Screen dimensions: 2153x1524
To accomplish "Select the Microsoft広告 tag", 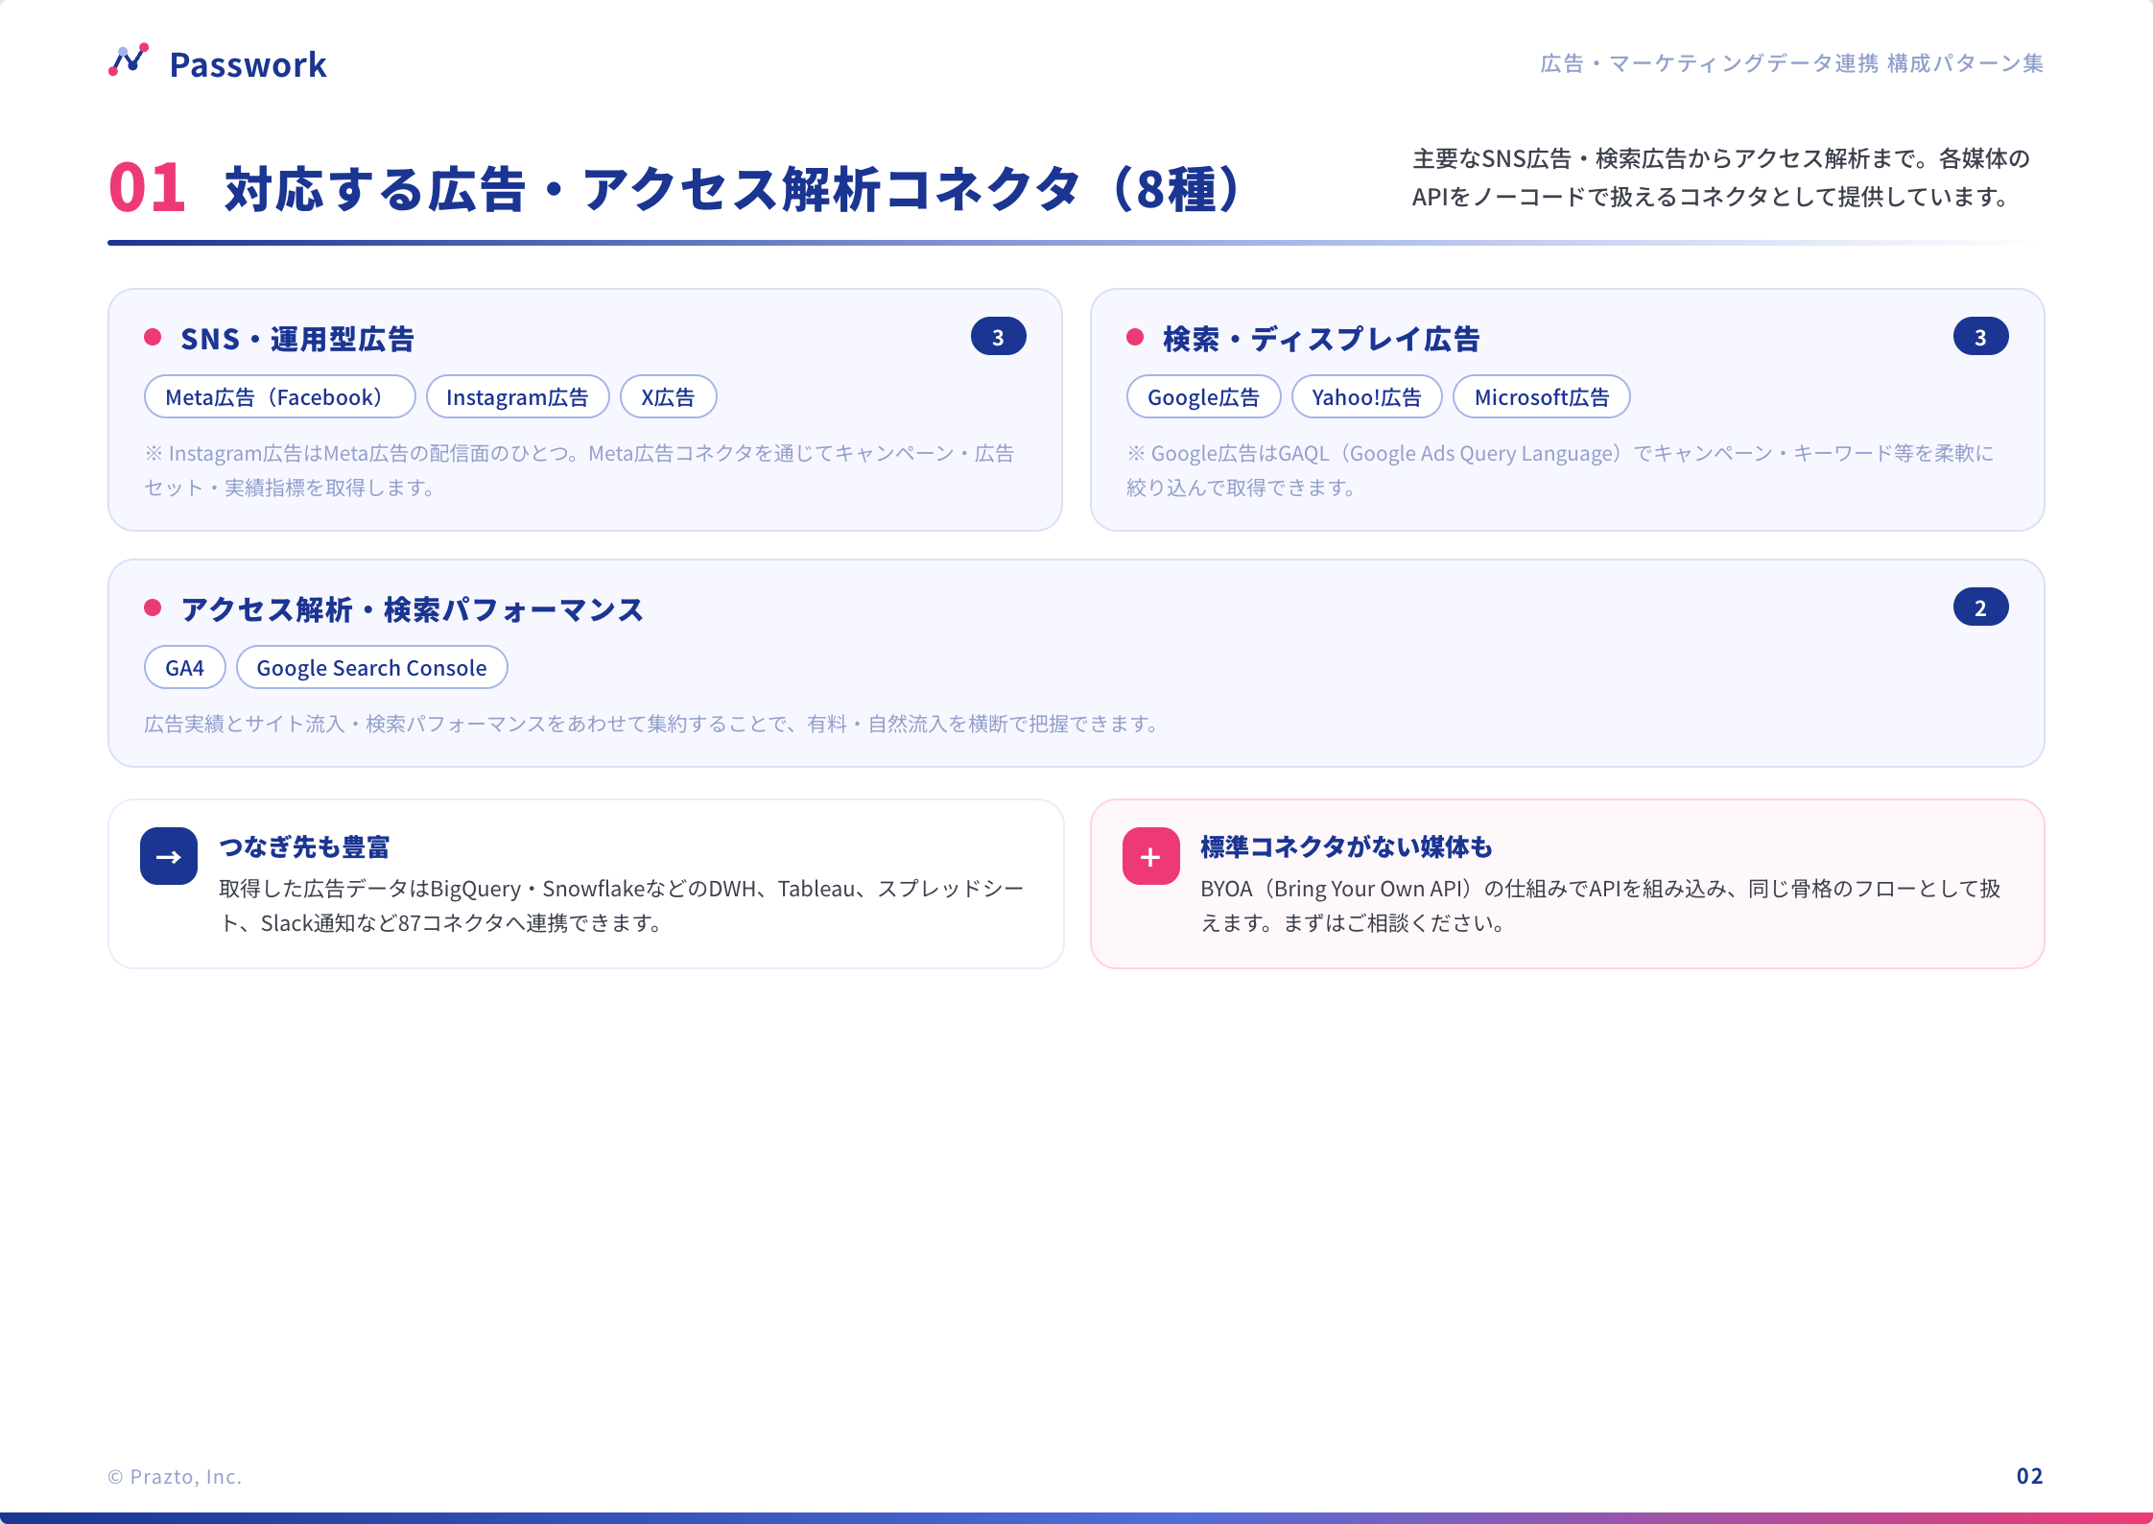I will pyautogui.click(x=1541, y=397).
